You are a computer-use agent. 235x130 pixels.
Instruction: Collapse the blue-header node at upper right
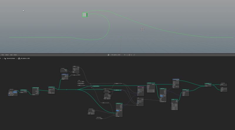click(173, 79)
